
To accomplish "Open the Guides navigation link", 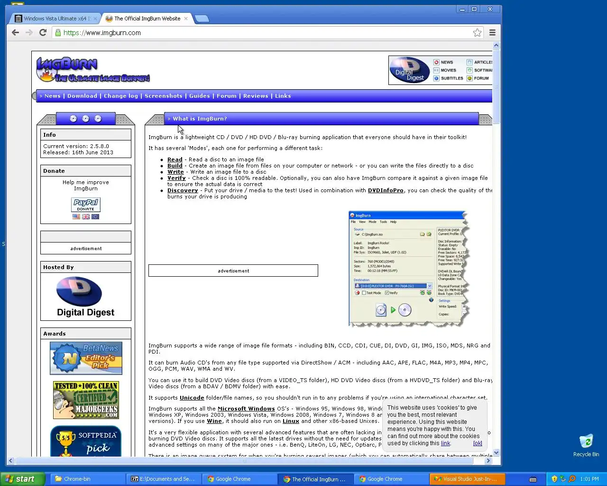I will coord(200,96).
